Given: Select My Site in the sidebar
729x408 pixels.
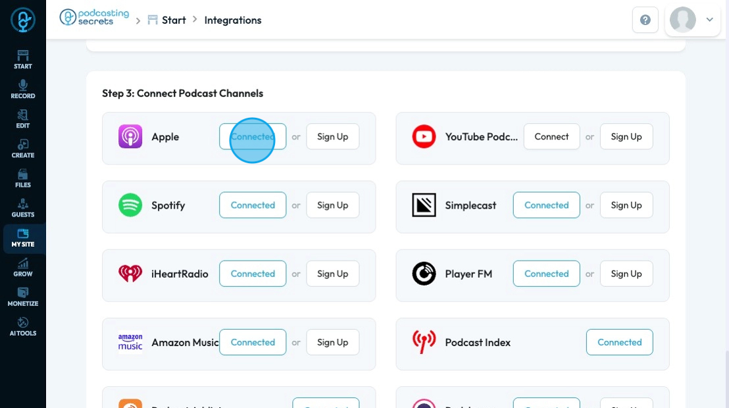Looking at the screenshot, I should pos(23,238).
